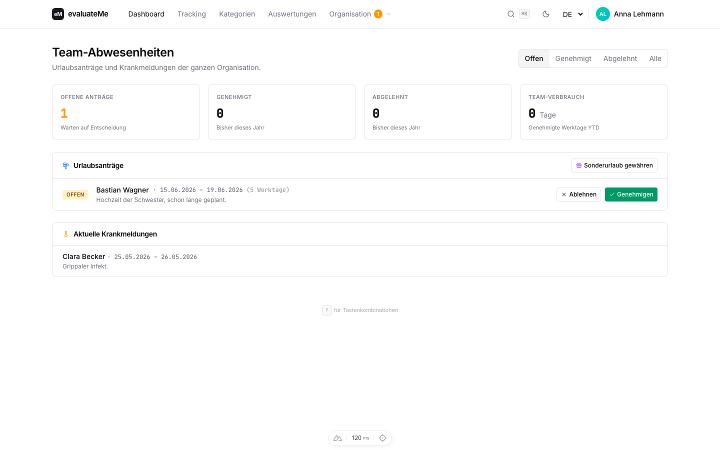Click the Krankmeldungen thermometer icon
This screenshot has height=450, width=720.
click(x=66, y=234)
